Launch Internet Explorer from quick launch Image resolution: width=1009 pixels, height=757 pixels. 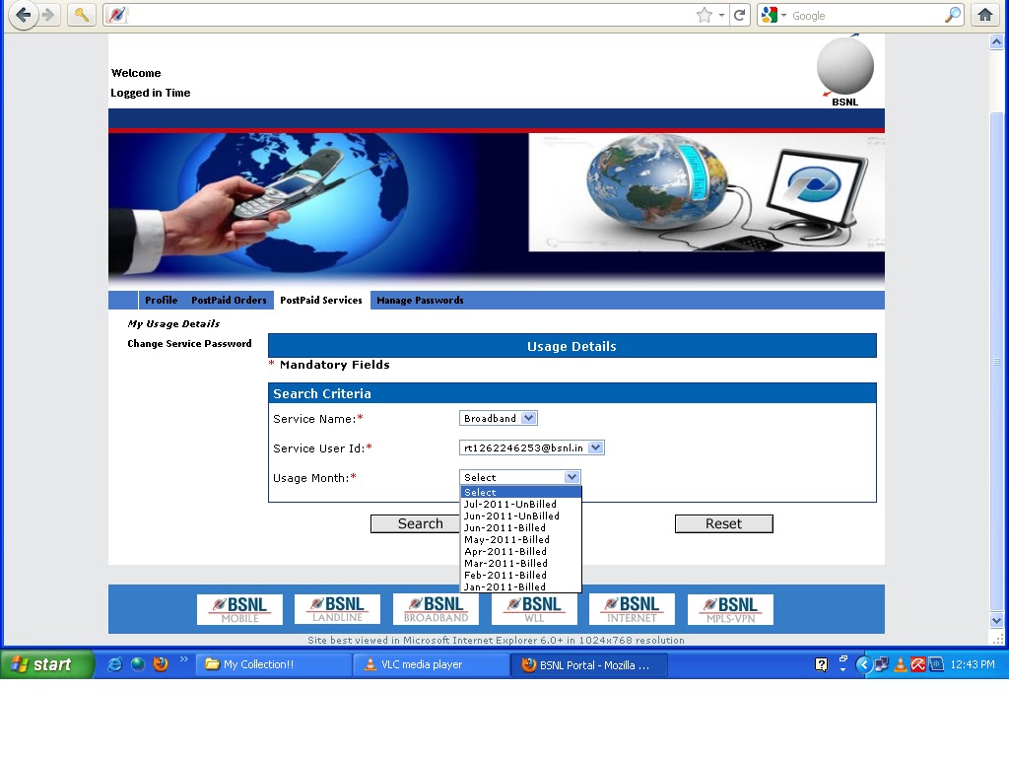(x=114, y=664)
